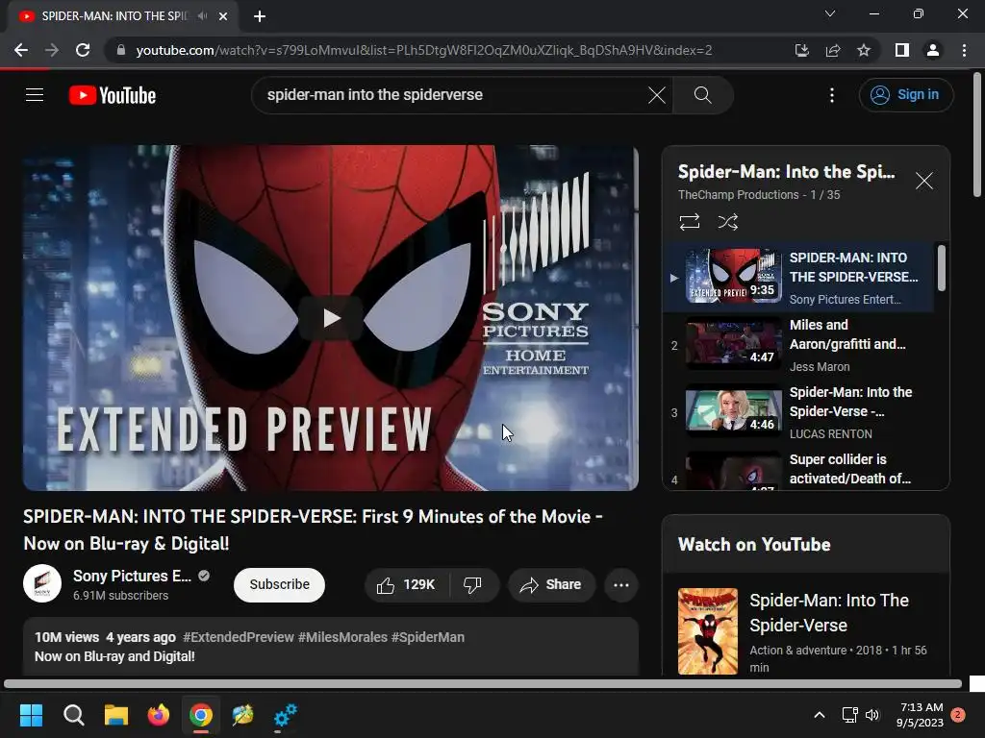
Task: Open network tray icon
Action: 849,715
